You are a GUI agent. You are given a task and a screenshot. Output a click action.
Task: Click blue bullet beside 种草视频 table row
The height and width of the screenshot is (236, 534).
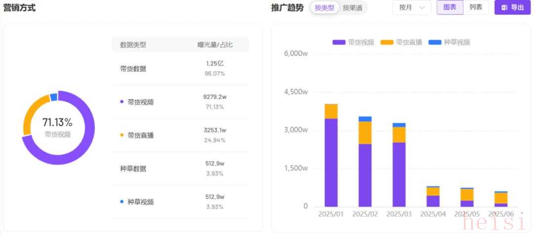(x=122, y=201)
